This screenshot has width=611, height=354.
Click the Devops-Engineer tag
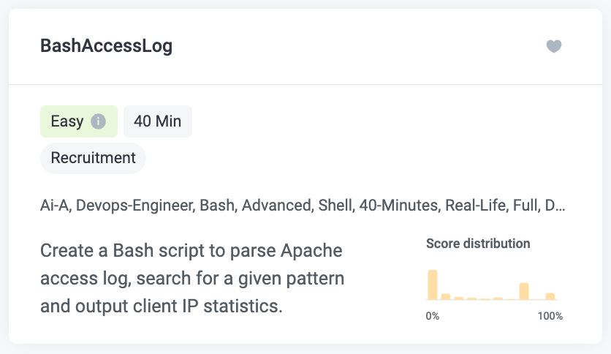pos(135,205)
